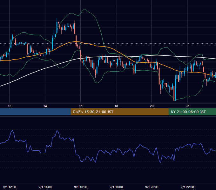Click the 9/1 14:00 time label
This screenshot has height=190, width=216.
tap(45, 187)
